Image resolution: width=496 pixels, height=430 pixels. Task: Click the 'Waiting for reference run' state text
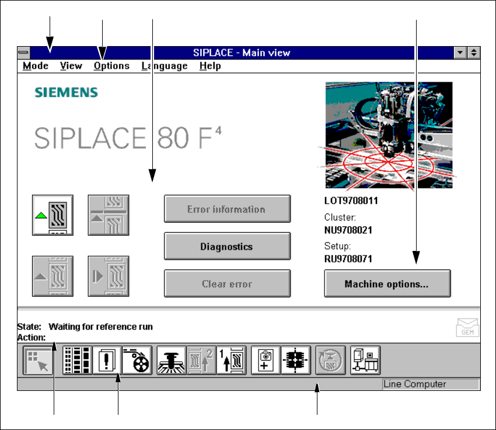pos(100,327)
